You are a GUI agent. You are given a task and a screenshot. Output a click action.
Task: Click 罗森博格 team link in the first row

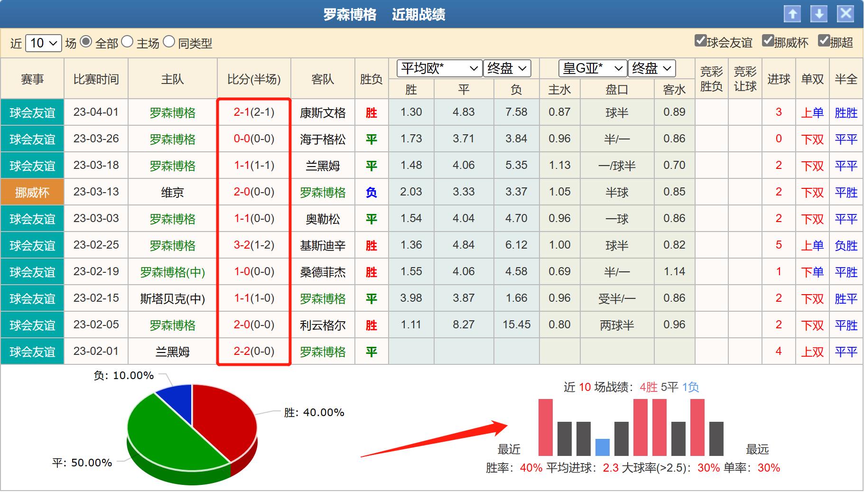173,112
